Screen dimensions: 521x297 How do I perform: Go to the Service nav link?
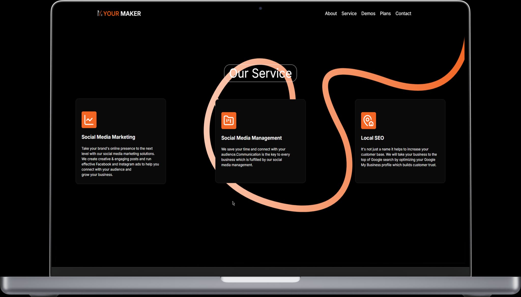[x=349, y=13]
